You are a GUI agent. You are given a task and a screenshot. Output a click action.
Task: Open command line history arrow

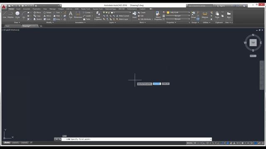click(211, 139)
